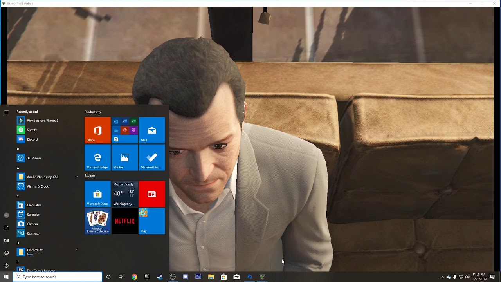501x282 pixels.
Task: Open network status tray icon
Action: (x=461, y=277)
